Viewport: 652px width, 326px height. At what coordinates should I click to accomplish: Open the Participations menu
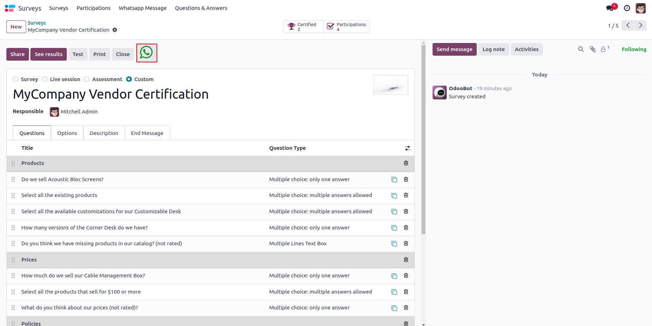[x=93, y=8]
